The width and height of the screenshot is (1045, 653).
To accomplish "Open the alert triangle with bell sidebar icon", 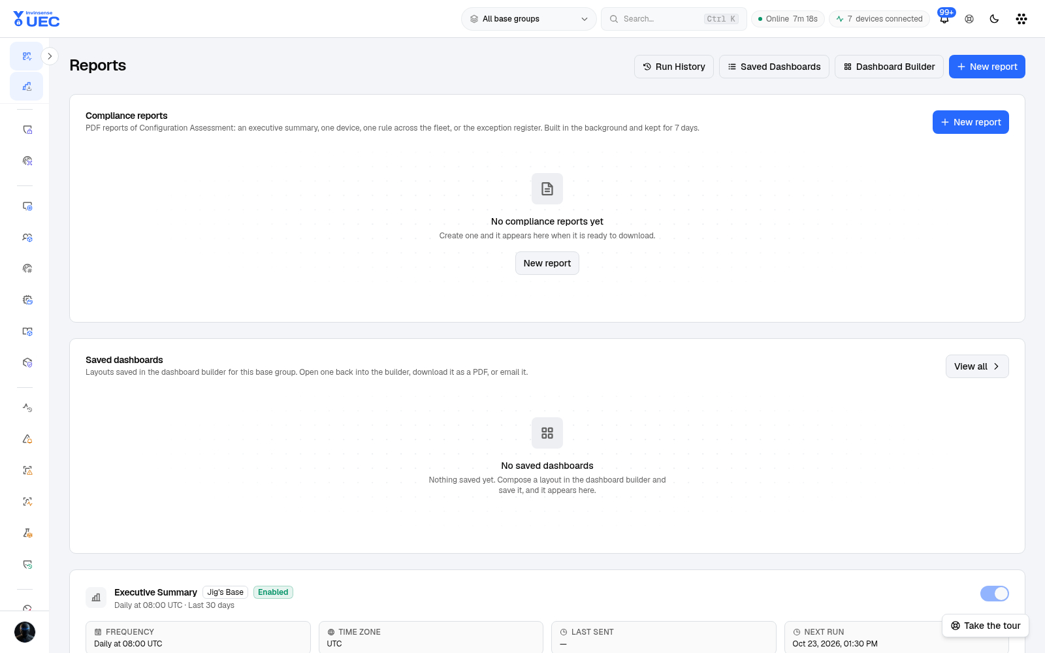I will point(27,439).
